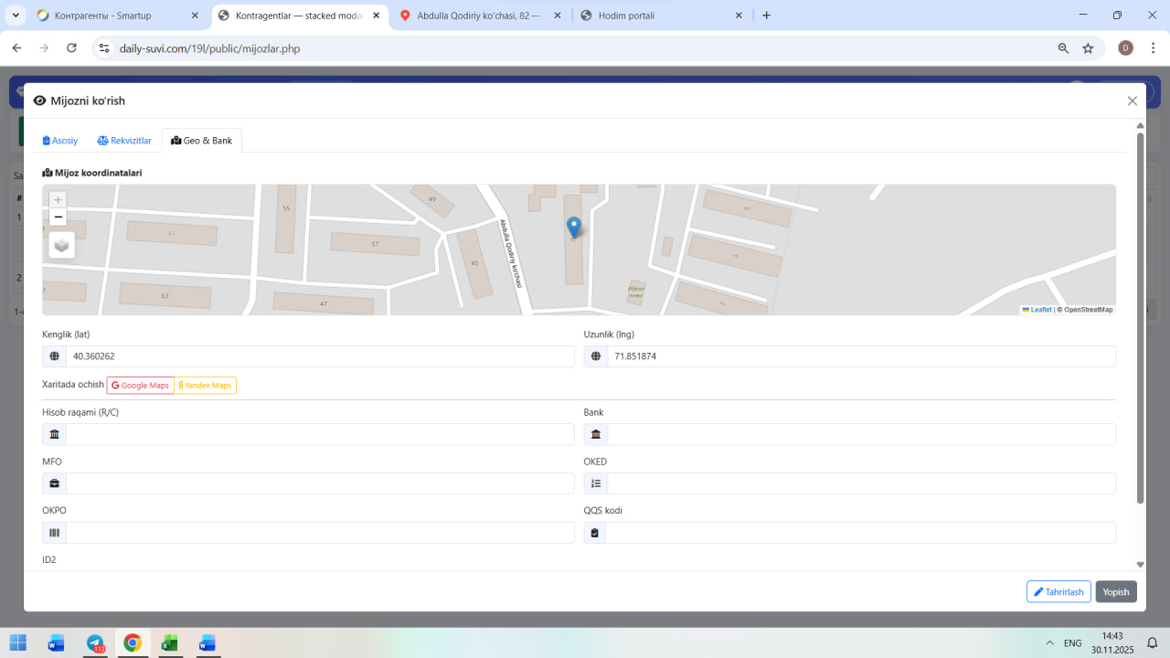Select the Geo & Bank tab

click(202, 141)
